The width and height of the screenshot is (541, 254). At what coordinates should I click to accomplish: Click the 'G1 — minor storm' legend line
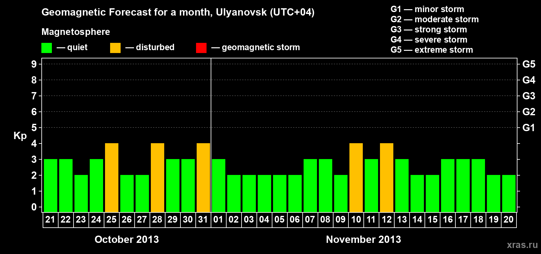[x=427, y=9]
